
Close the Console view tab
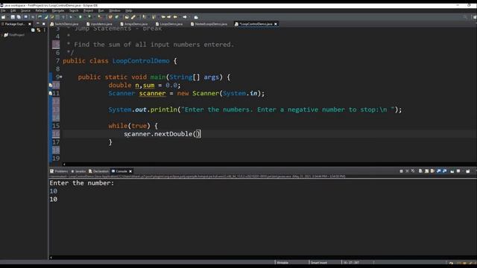(x=130, y=171)
